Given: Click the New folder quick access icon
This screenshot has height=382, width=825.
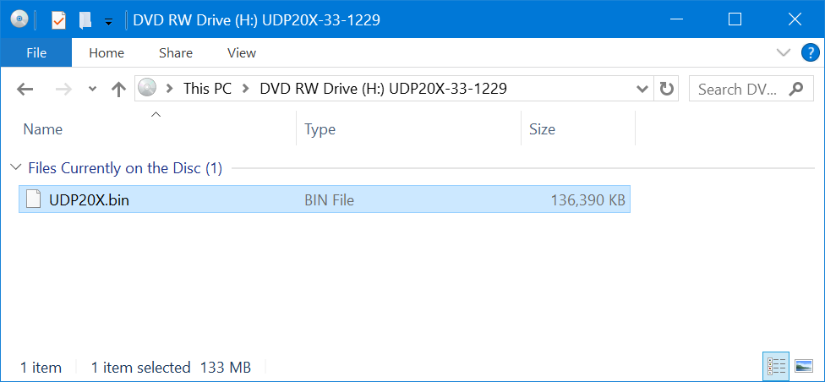Looking at the screenshot, I should [x=85, y=20].
